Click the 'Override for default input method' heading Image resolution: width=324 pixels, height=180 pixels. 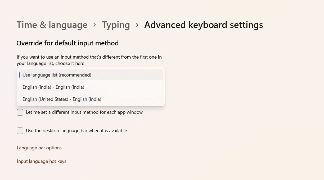(67, 43)
